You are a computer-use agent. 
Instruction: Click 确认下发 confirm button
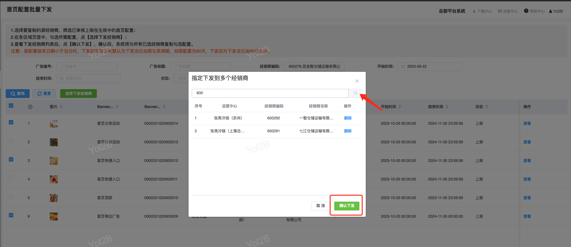tap(347, 206)
